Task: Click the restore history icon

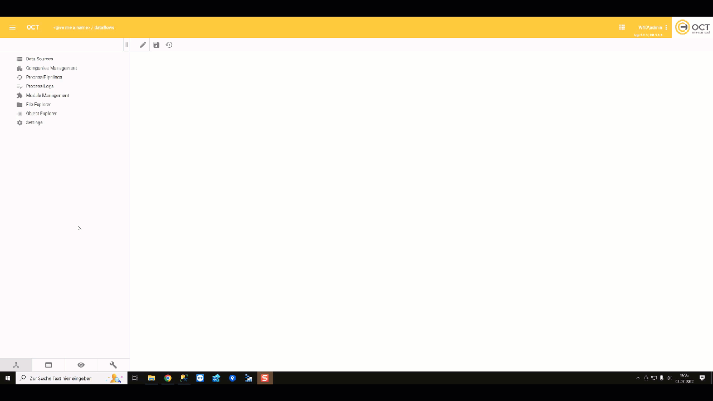Action: click(169, 45)
